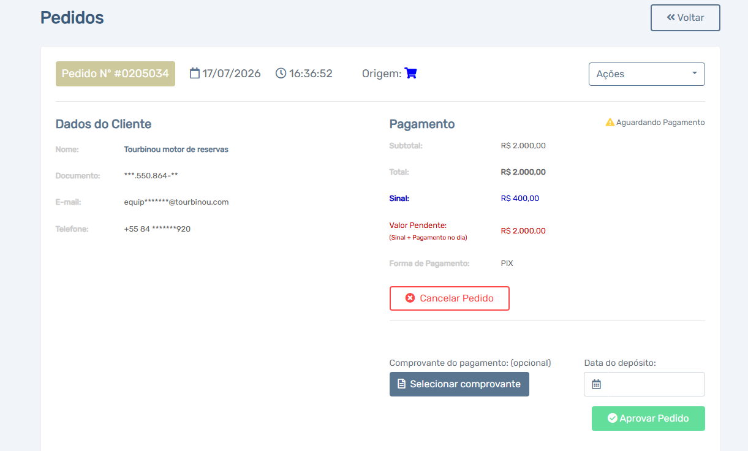
Task: Select the name Tourbinou motor de reservas
Action: (176, 150)
